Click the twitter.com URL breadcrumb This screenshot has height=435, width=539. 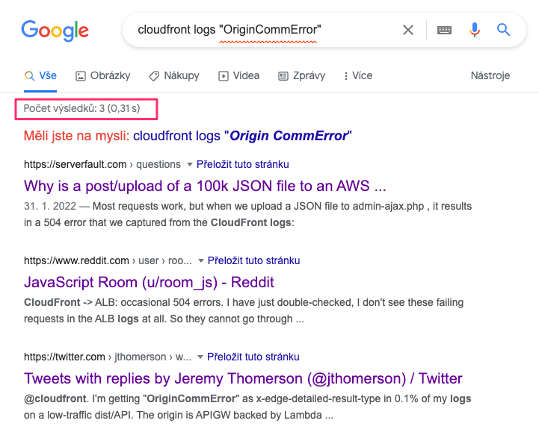(x=108, y=357)
